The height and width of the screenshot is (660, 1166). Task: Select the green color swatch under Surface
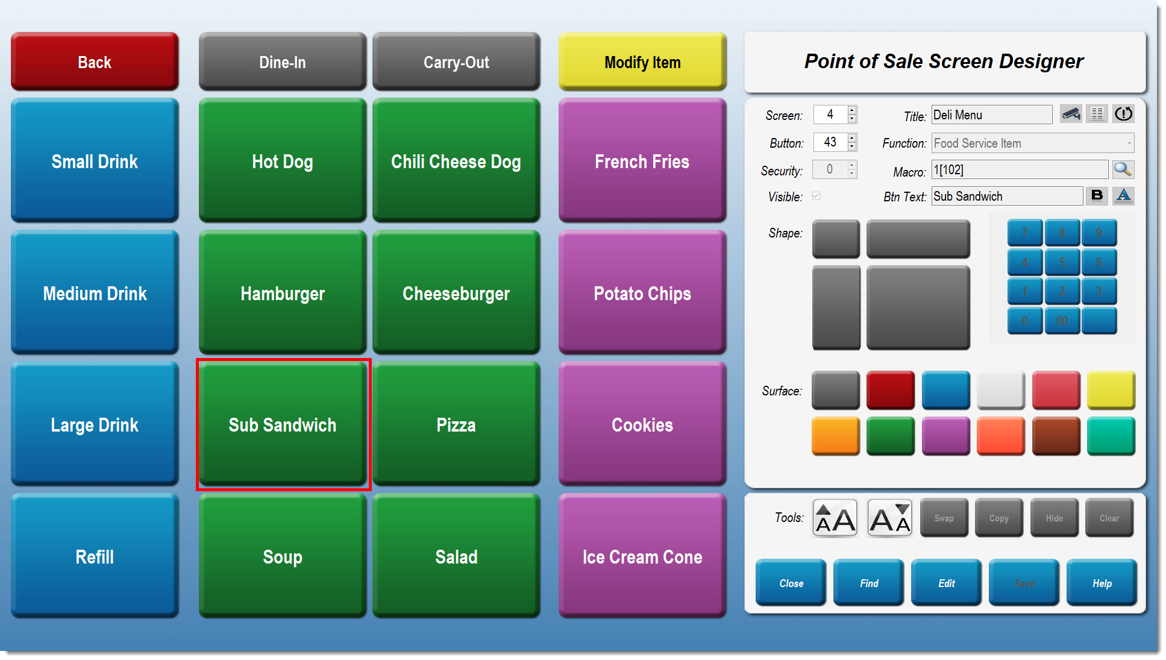coord(891,435)
